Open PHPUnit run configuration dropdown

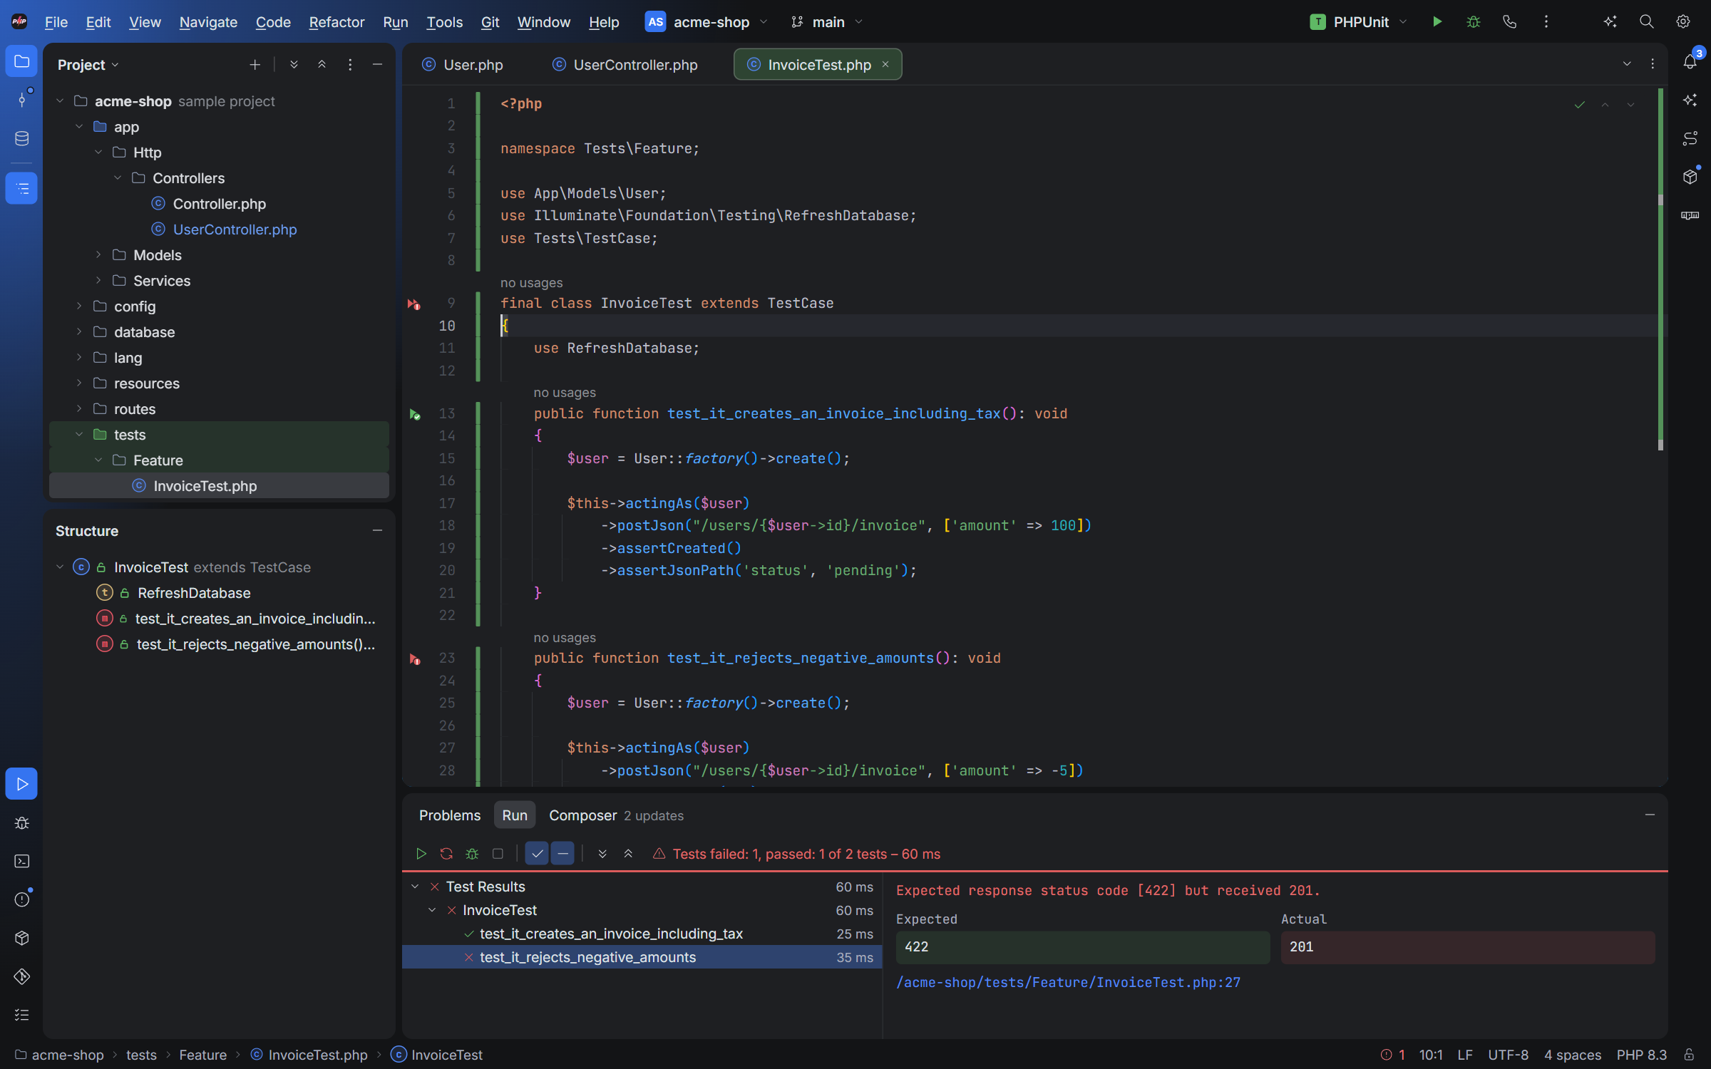1358,22
